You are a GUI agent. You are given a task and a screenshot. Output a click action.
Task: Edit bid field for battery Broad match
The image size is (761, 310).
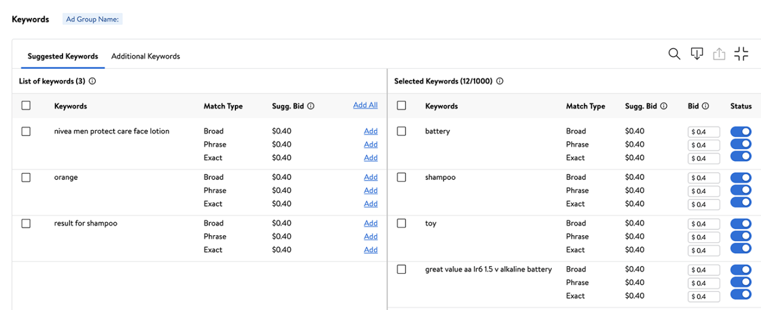pos(704,132)
